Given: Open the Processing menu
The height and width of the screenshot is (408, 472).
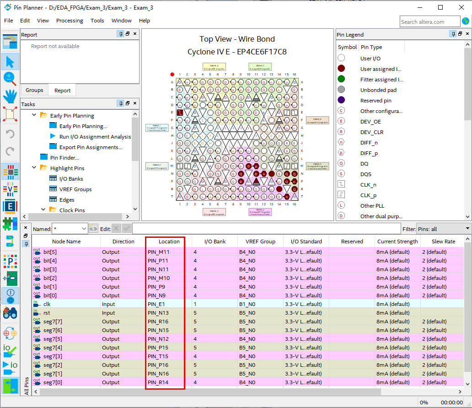Looking at the screenshot, I should coord(70,21).
